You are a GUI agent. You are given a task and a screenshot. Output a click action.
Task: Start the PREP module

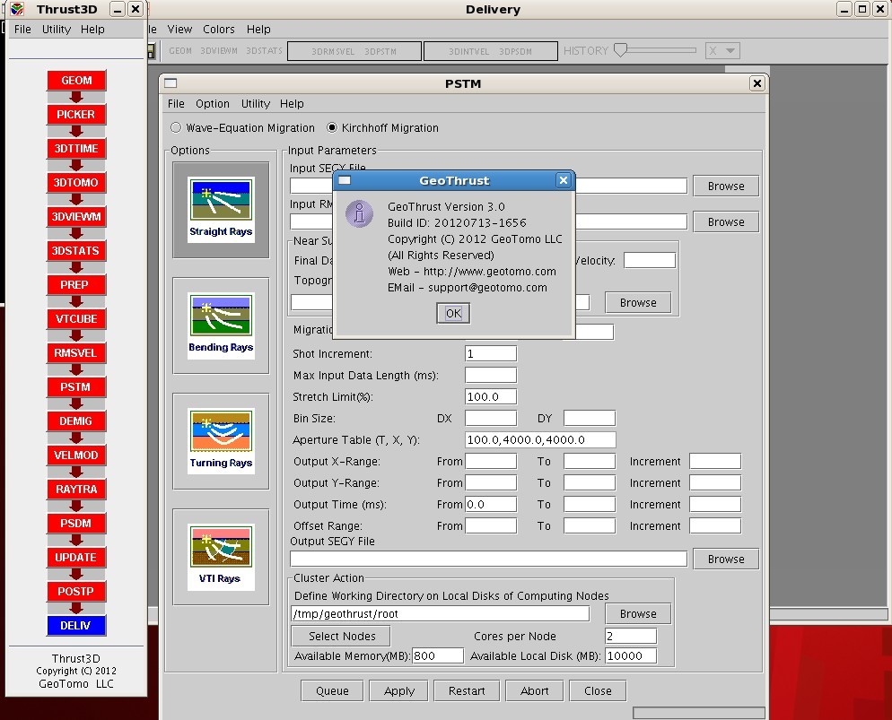point(76,285)
